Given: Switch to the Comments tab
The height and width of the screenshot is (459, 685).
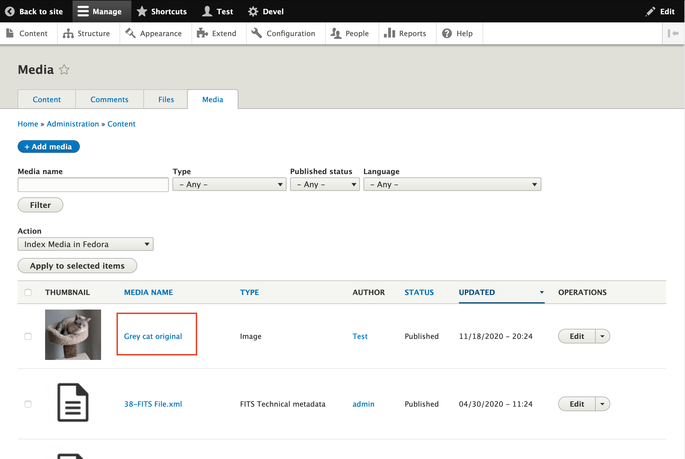Looking at the screenshot, I should pyautogui.click(x=109, y=99).
